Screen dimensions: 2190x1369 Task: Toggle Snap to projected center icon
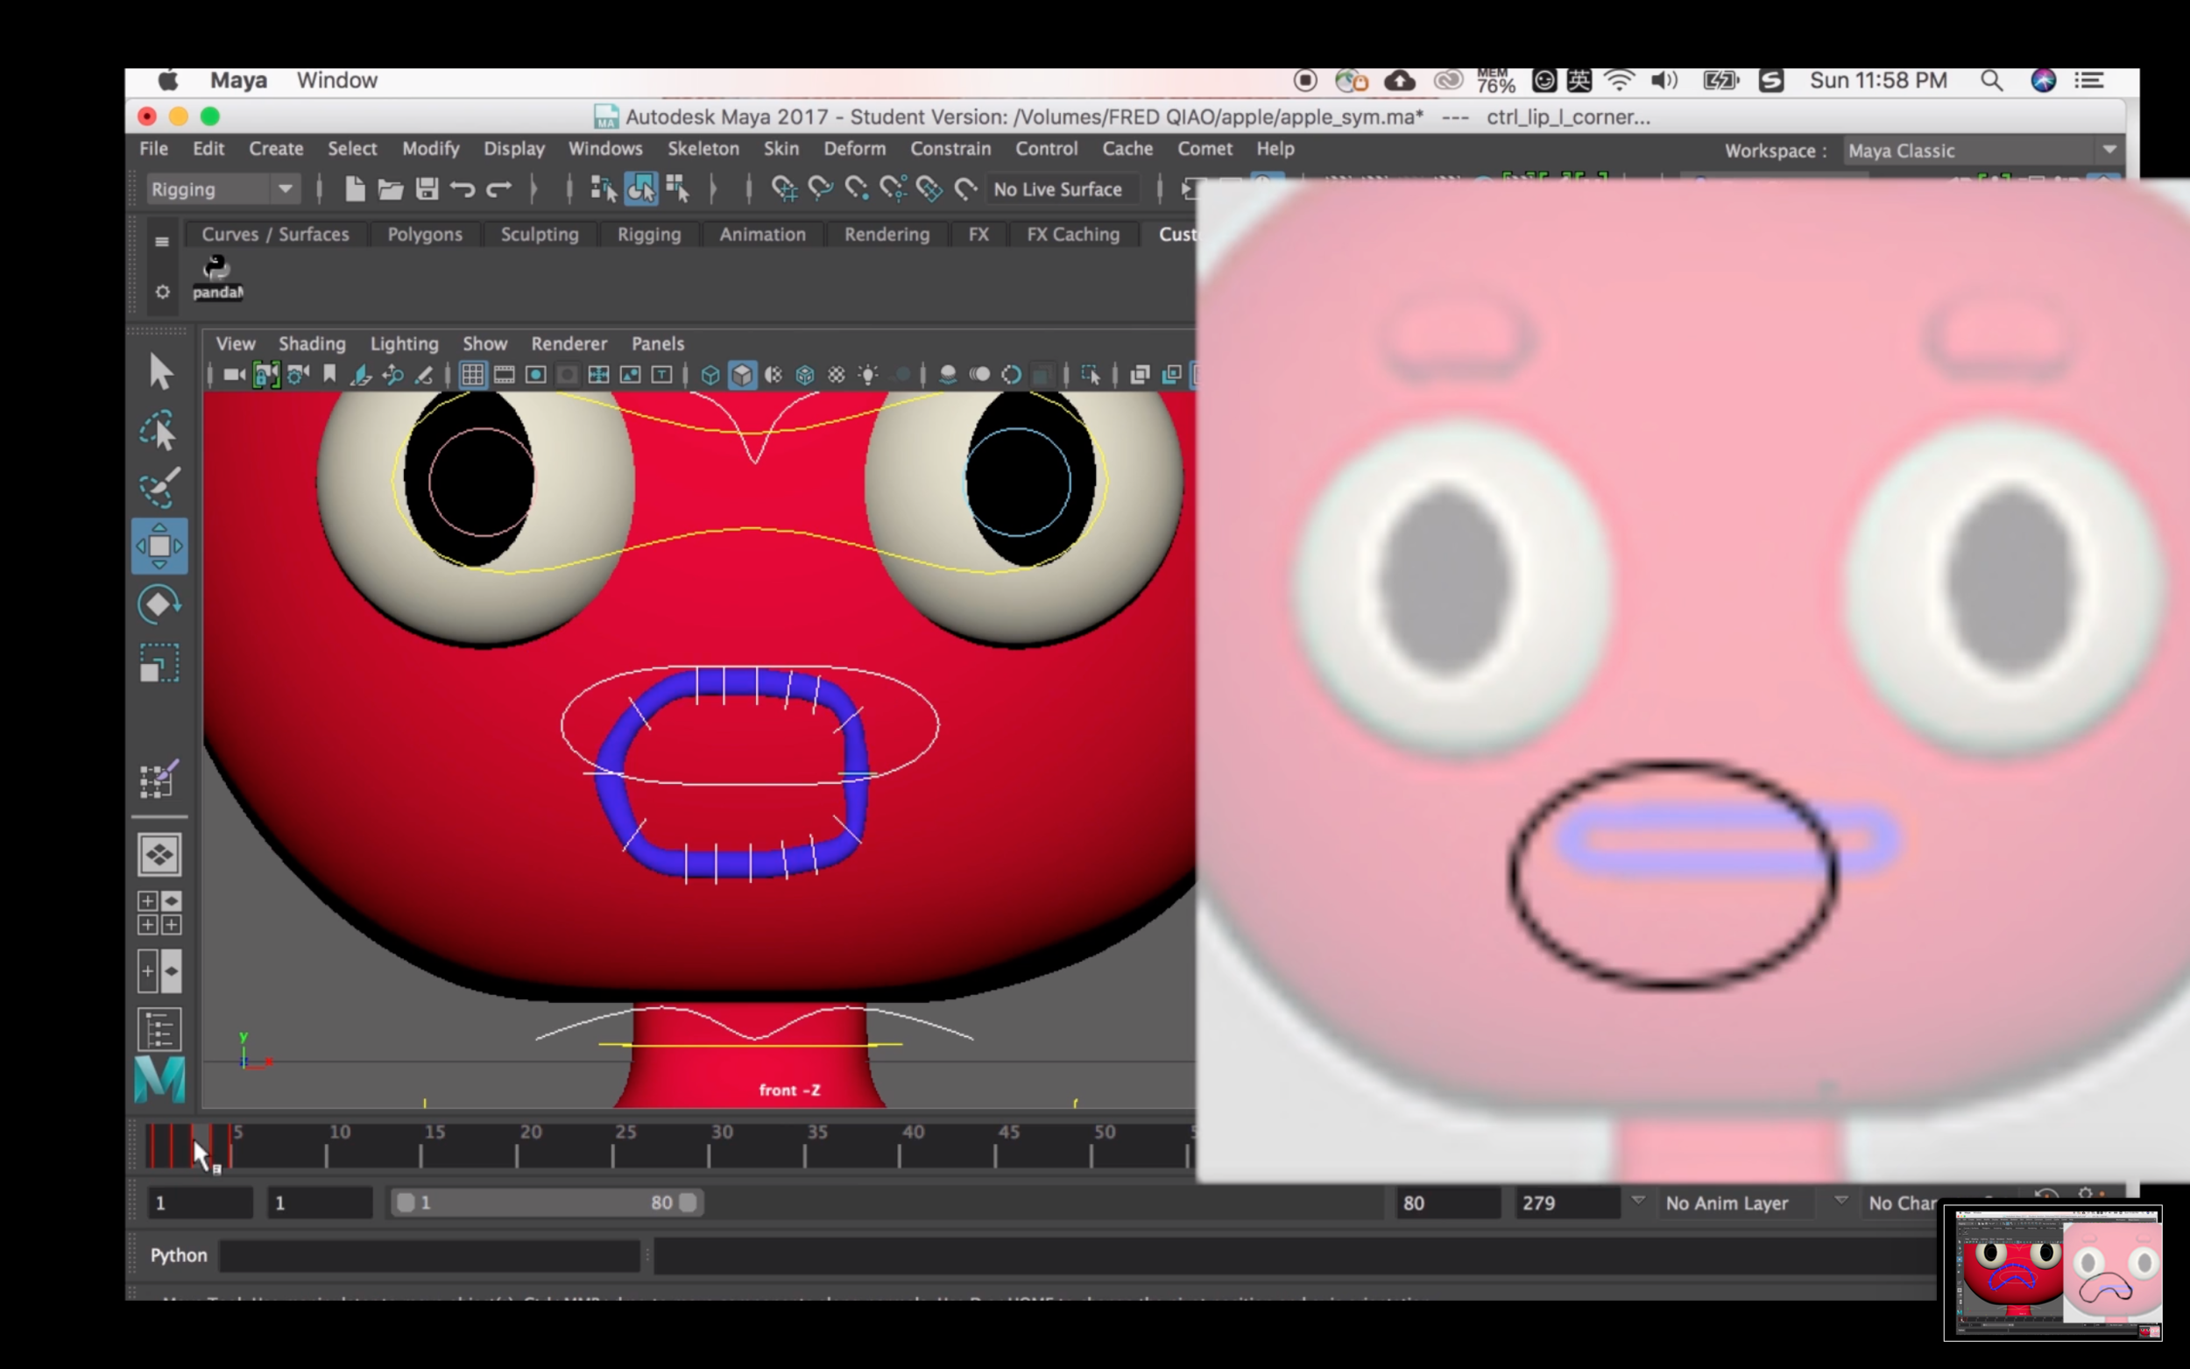point(893,189)
